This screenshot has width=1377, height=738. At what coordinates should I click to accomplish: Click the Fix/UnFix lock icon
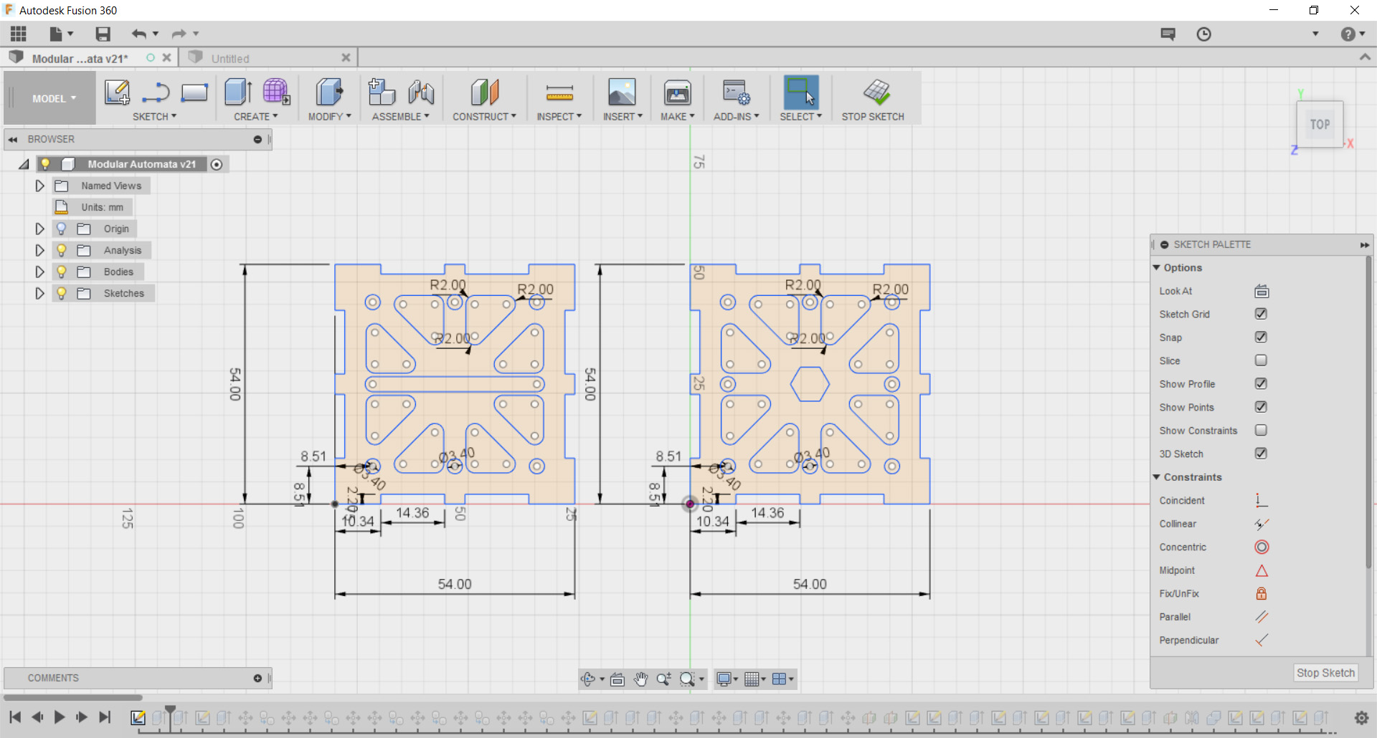coord(1262,593)
